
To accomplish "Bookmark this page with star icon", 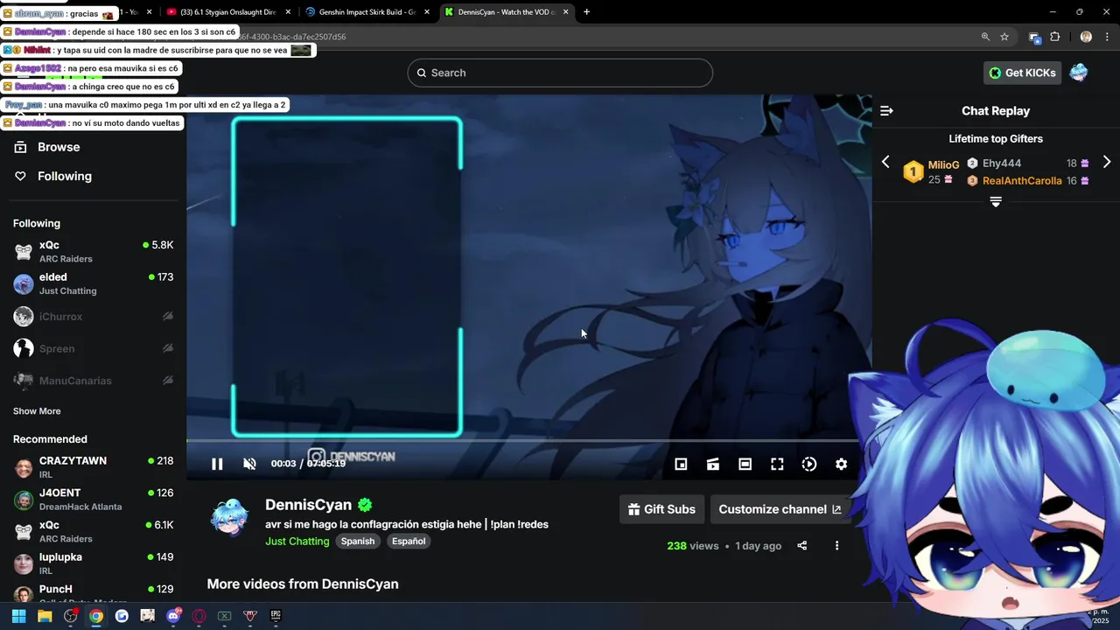I will (1004, 37).
